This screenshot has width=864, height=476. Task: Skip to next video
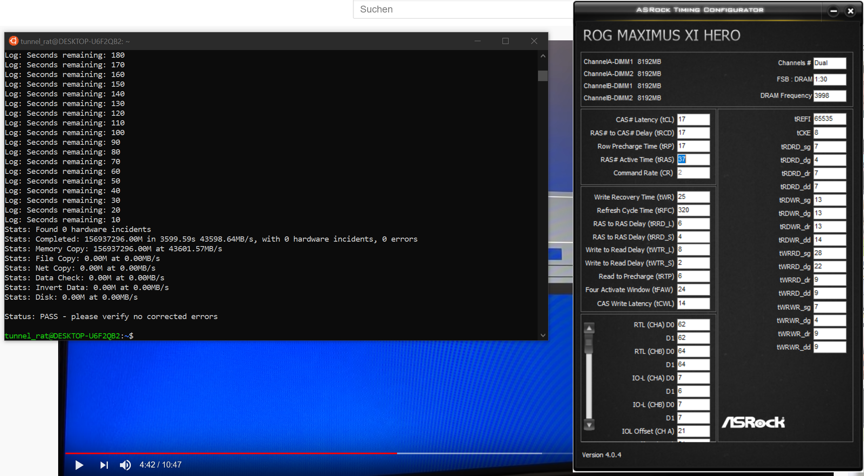104,465
